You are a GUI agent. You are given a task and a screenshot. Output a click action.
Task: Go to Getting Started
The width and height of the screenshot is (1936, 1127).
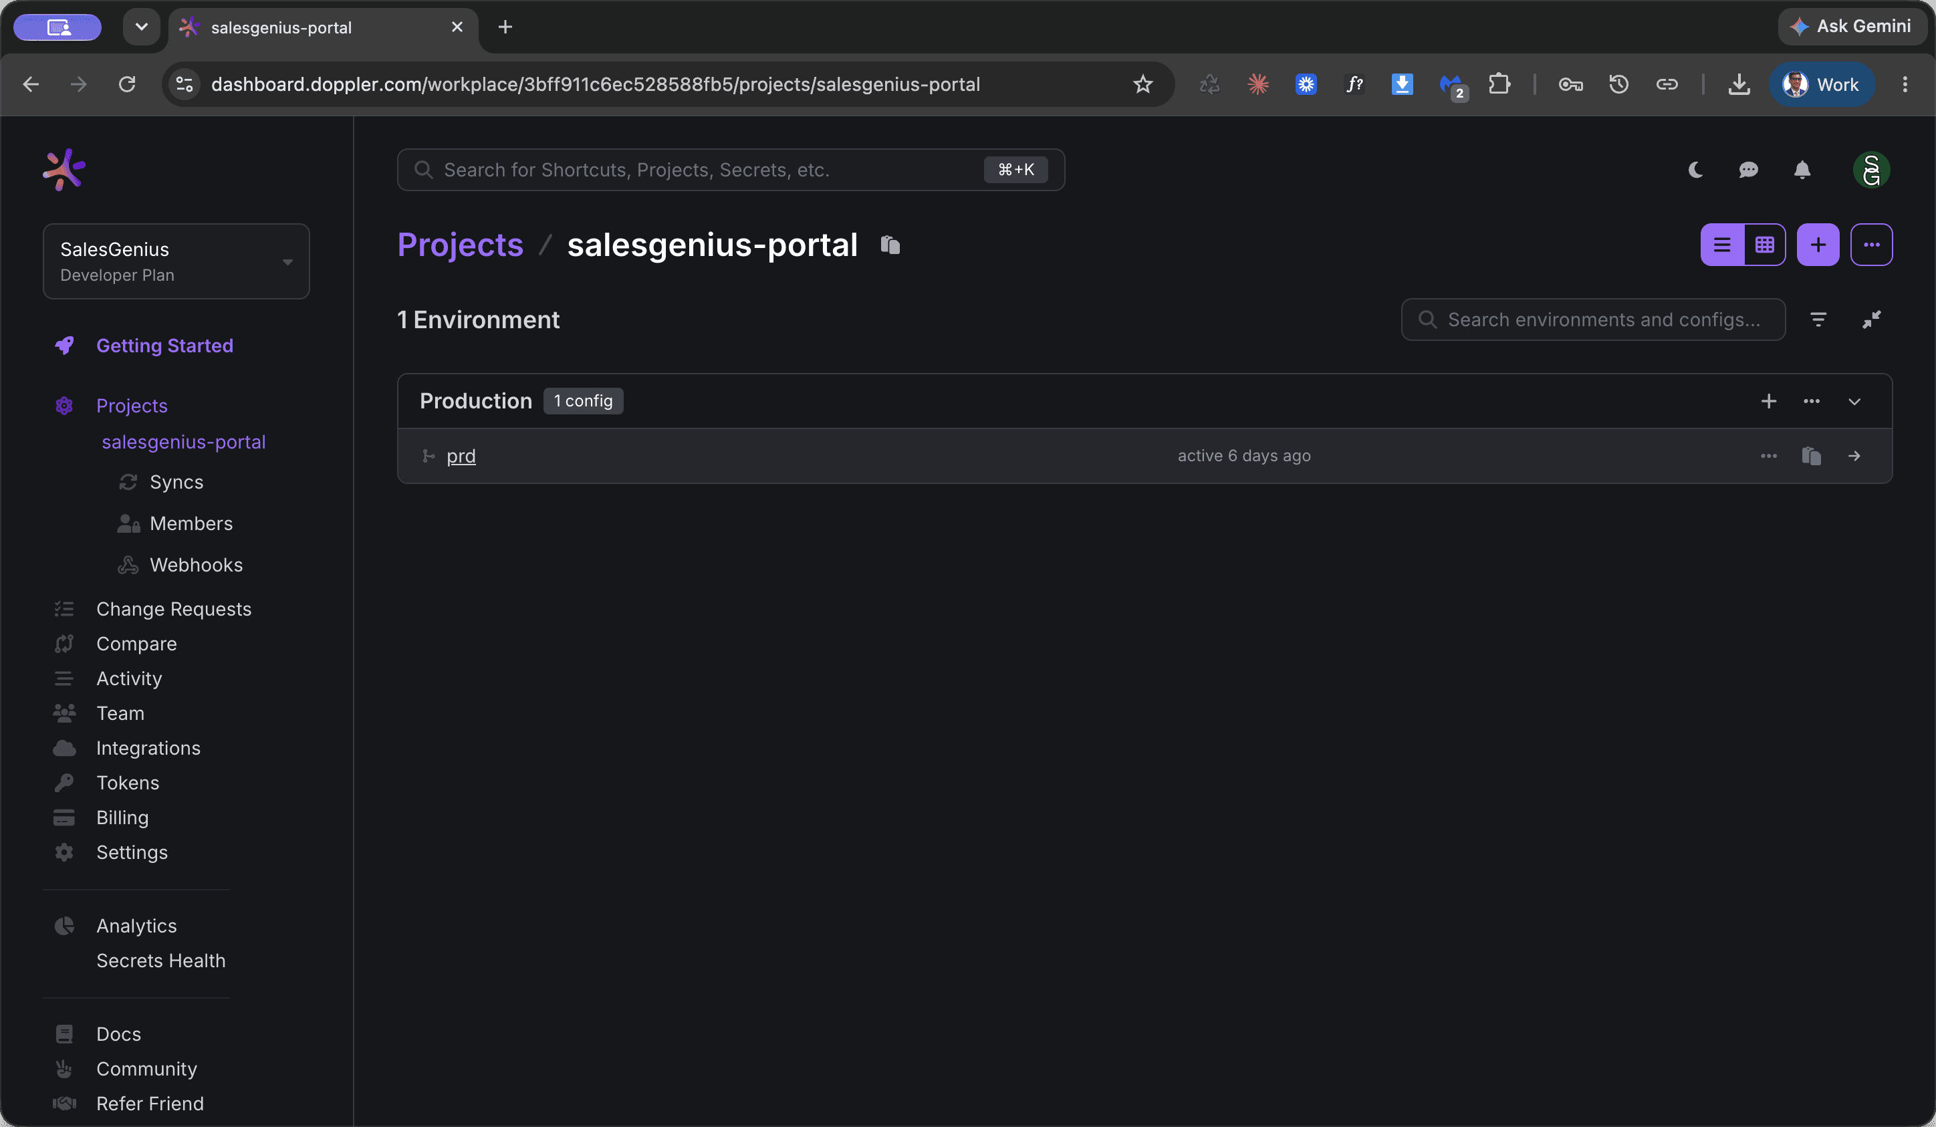coord(164,346)
